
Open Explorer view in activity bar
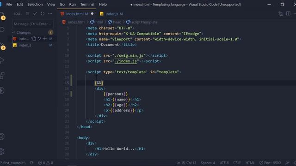[2, 15]
